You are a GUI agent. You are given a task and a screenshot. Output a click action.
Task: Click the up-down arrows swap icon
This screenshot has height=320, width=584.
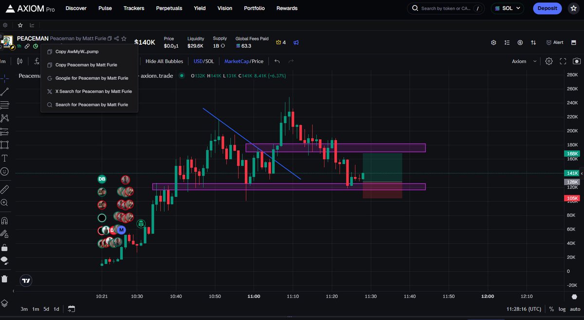(533, 42)
